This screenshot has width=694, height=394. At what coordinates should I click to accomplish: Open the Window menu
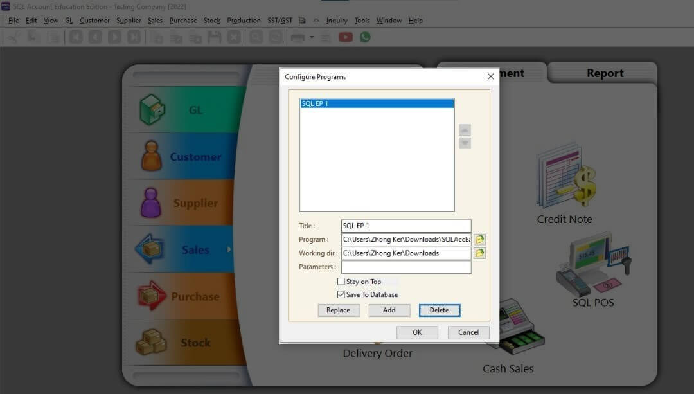389,21
